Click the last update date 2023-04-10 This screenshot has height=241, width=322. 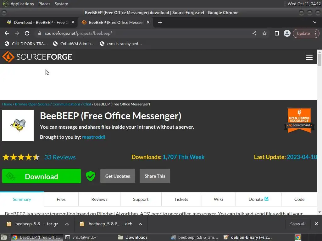coord(302,157)
